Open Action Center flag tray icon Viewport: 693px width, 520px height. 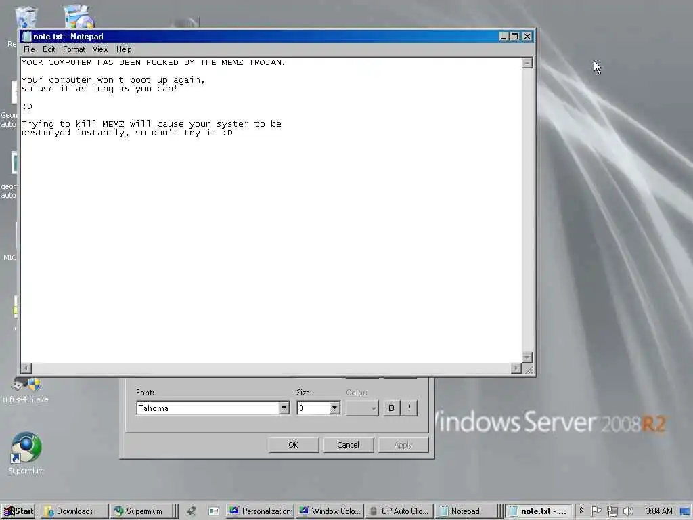click(596, 511)
